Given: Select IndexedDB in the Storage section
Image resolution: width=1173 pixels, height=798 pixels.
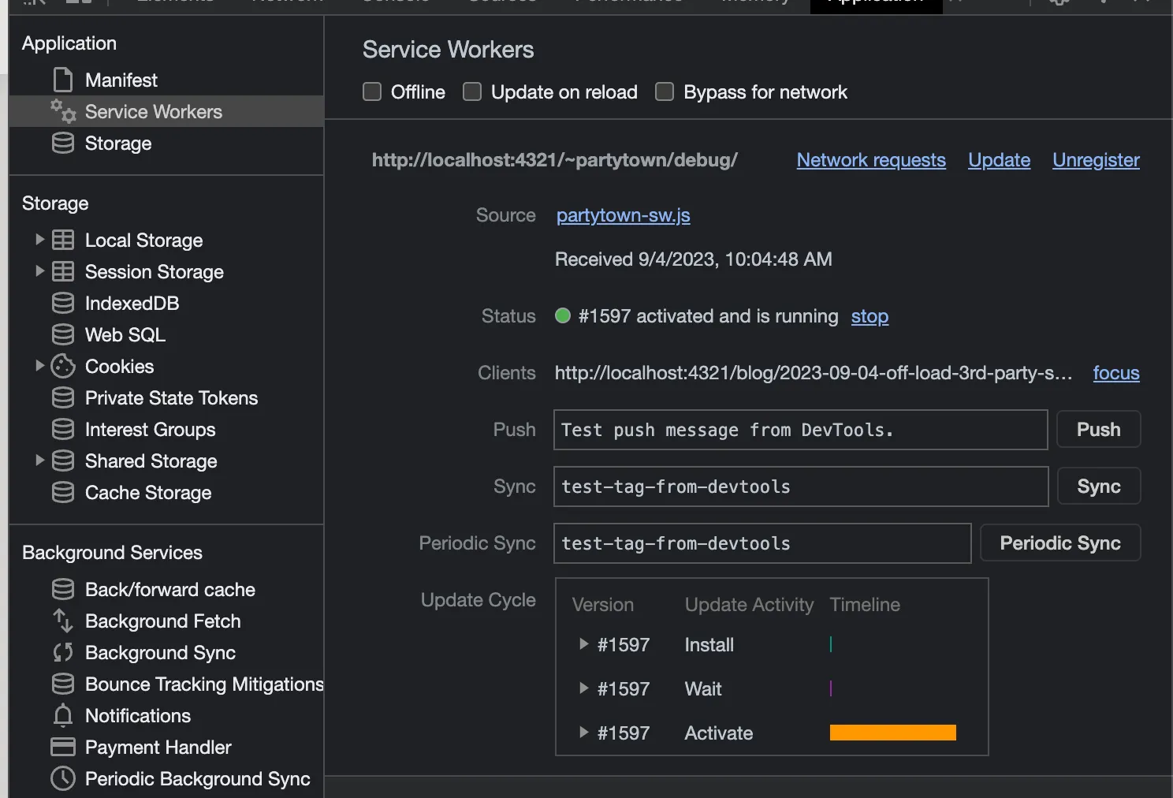Looking at the screenshot, I should 132,304.
